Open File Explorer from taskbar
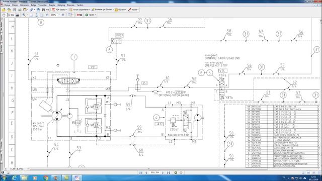Viewport: 322px width, 181px height. [24, 177]
